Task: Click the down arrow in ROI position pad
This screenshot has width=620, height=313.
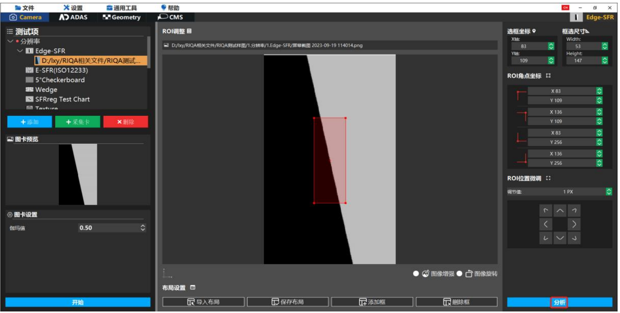Action: point(560,238)
